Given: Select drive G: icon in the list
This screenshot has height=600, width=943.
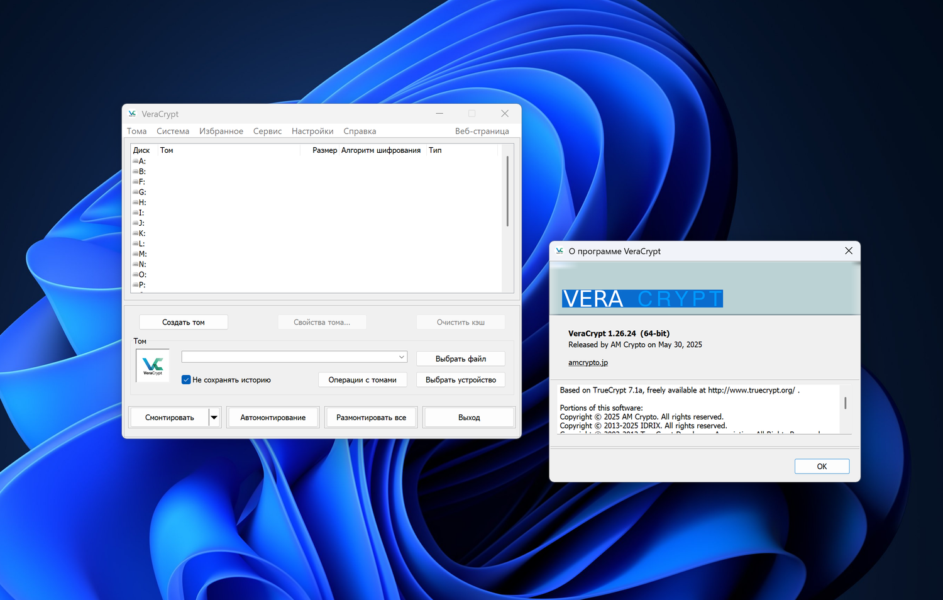Looking at the screenshot, I should pos(135,192).
